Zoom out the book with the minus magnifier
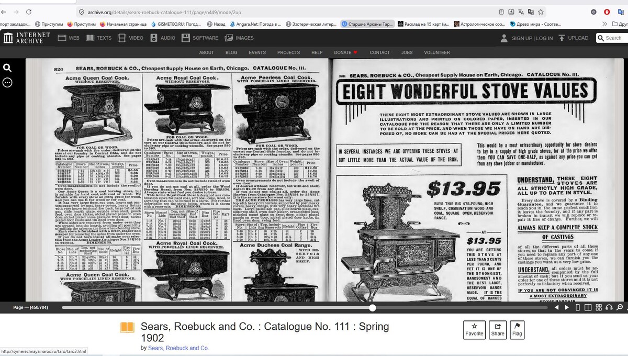 click(x=620, y=307)
